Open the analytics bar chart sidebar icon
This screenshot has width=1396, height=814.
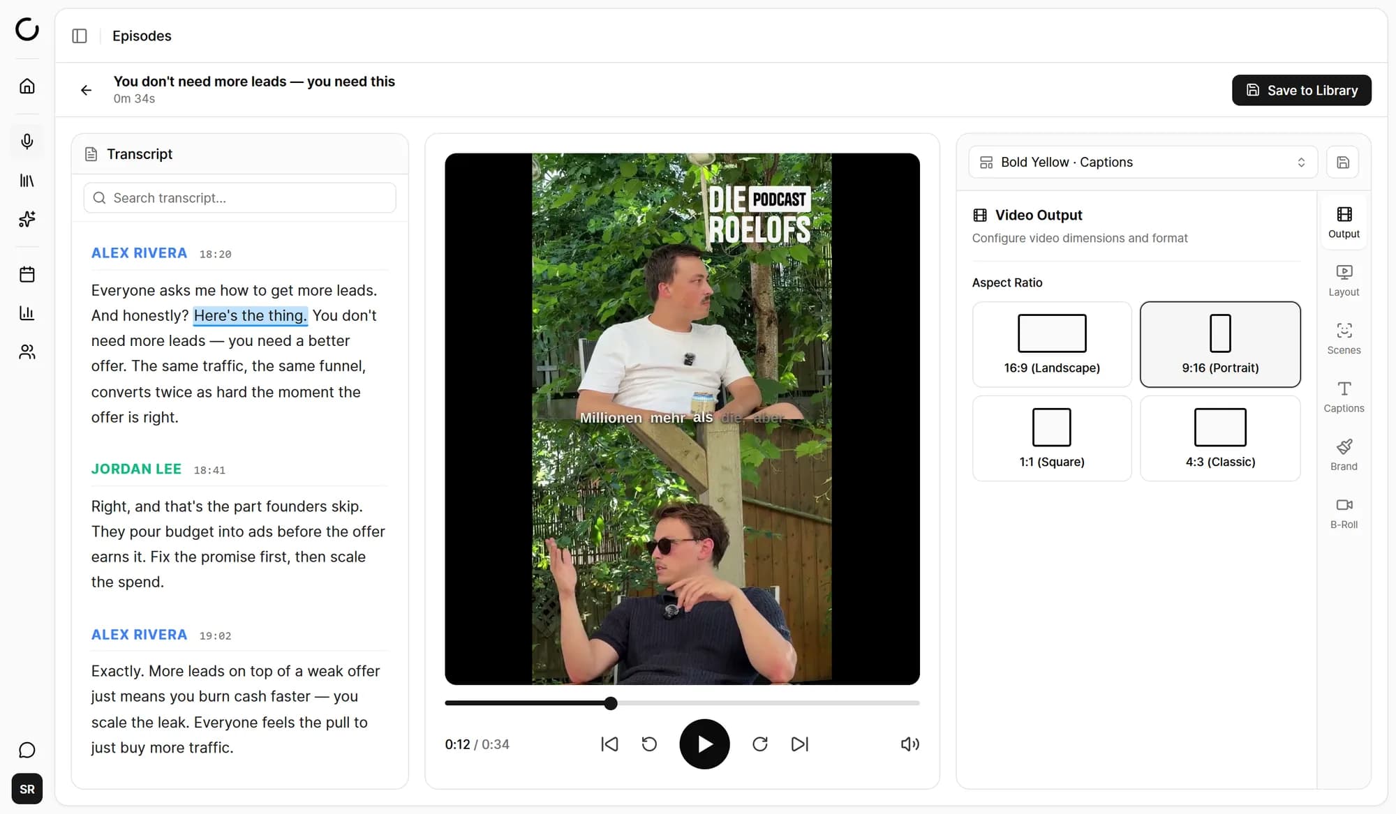[x=27, y=313]
